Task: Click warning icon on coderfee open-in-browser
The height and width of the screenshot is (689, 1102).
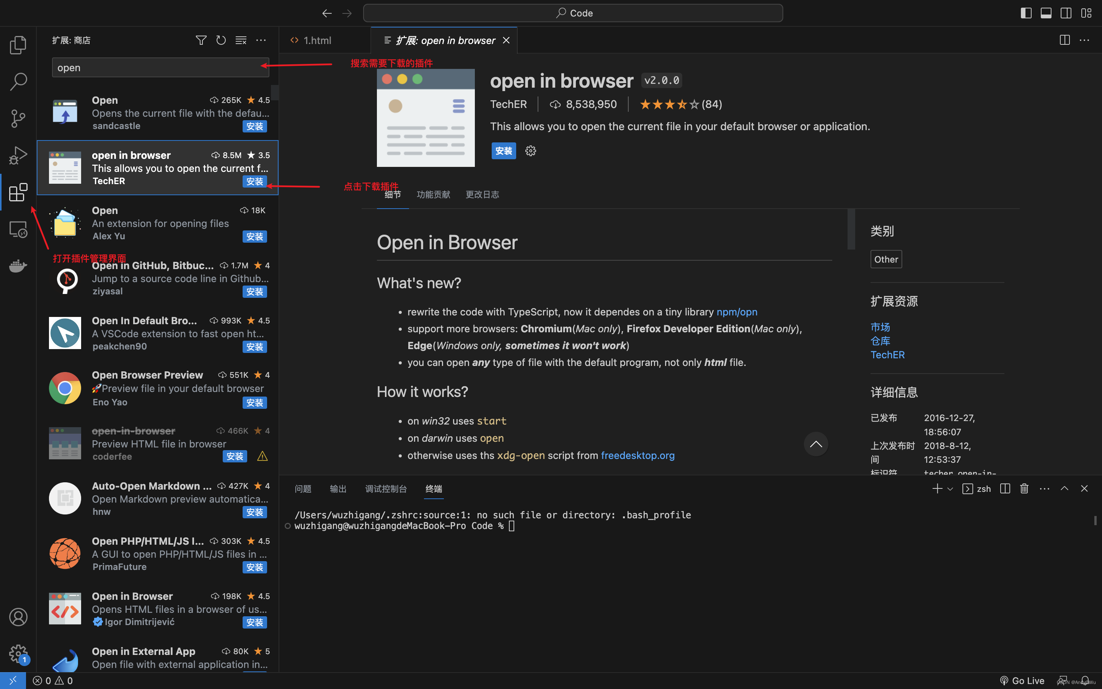Action: 262,456
